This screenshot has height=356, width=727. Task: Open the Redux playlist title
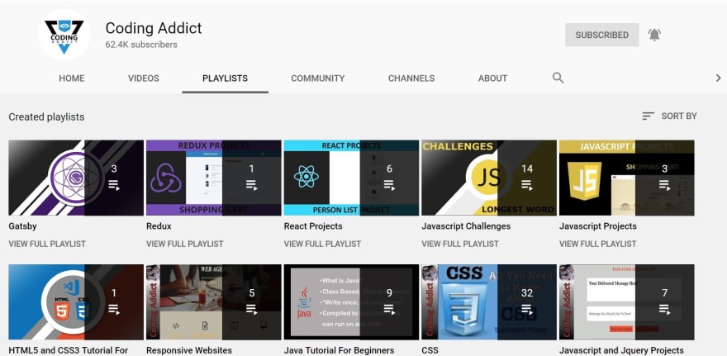pos(159,226)
